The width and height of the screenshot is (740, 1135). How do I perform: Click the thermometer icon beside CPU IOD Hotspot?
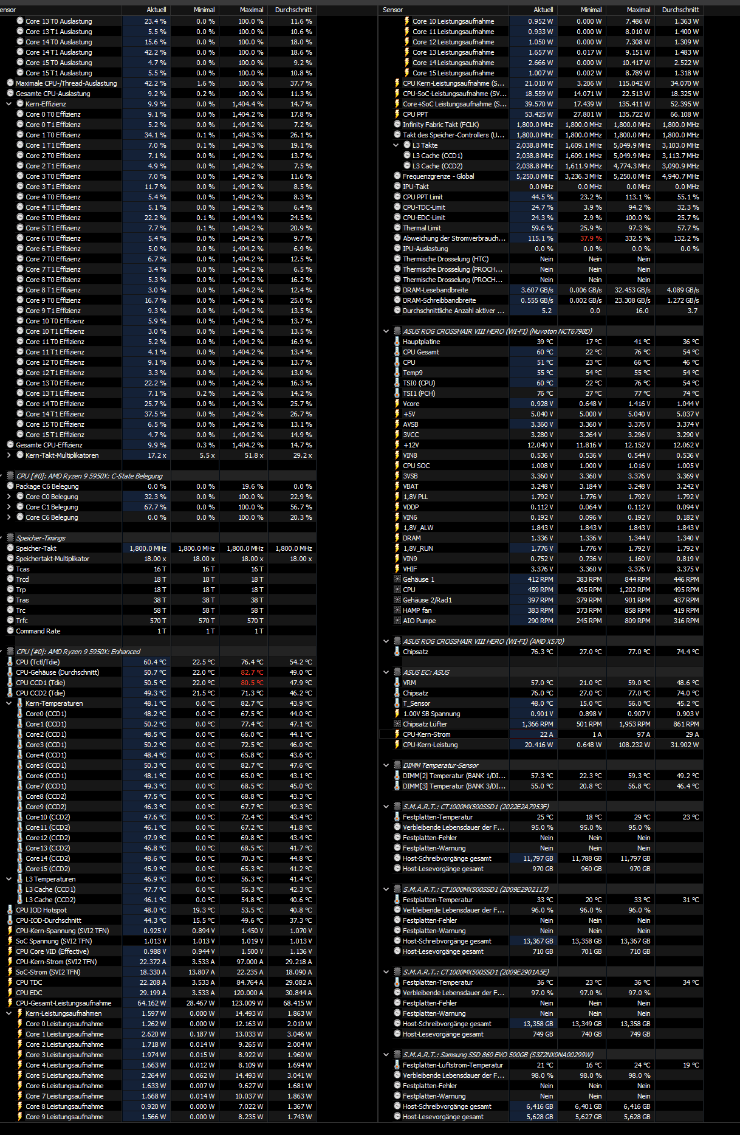click(x=10, y=910)
